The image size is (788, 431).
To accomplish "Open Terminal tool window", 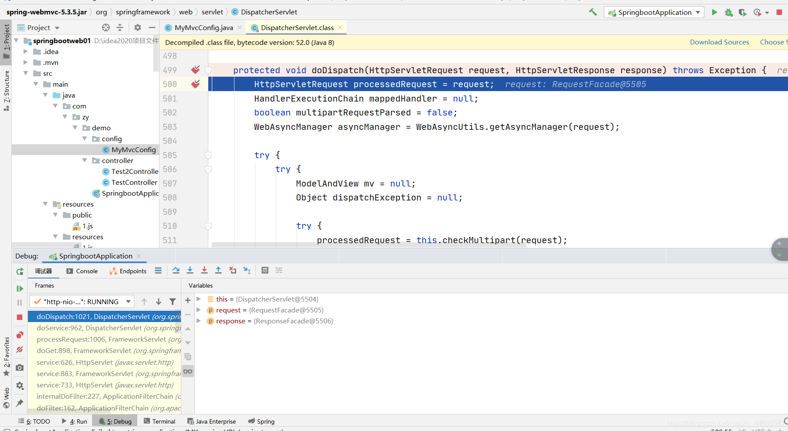I will coord(160,421).
